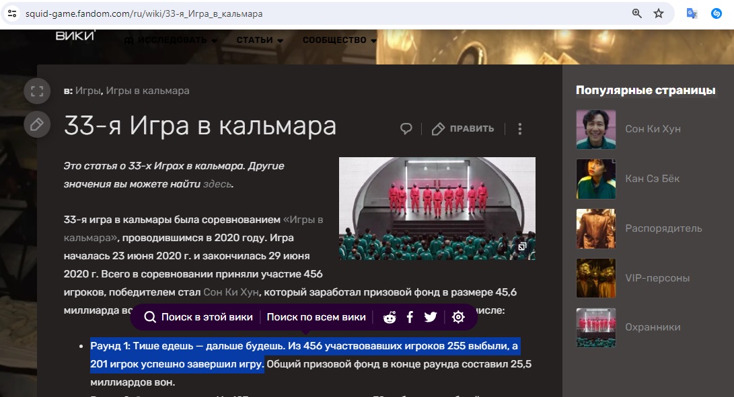
Task: Open Охранники popular page title
Action: (653, 327)
